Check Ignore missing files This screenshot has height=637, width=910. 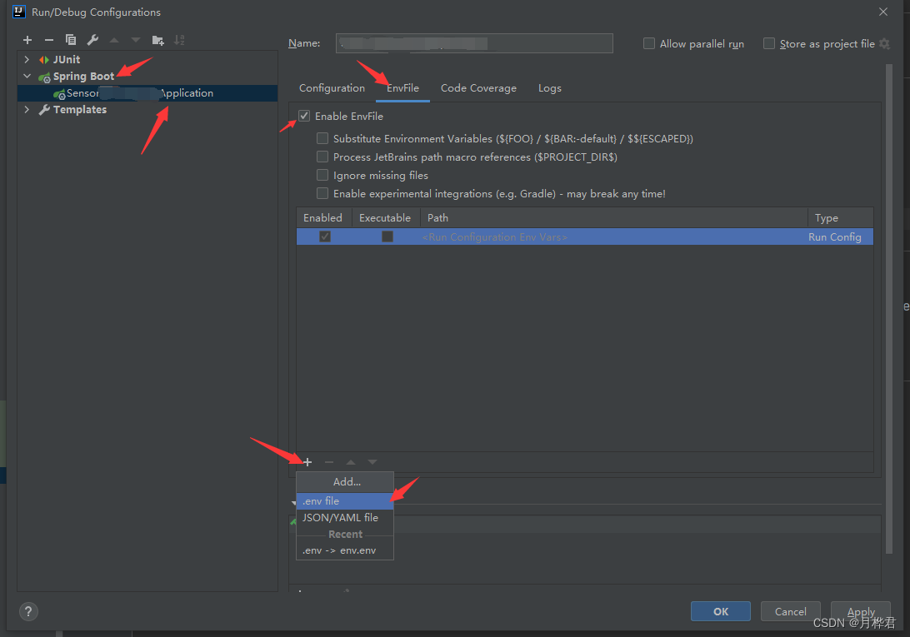pos(322,175)
